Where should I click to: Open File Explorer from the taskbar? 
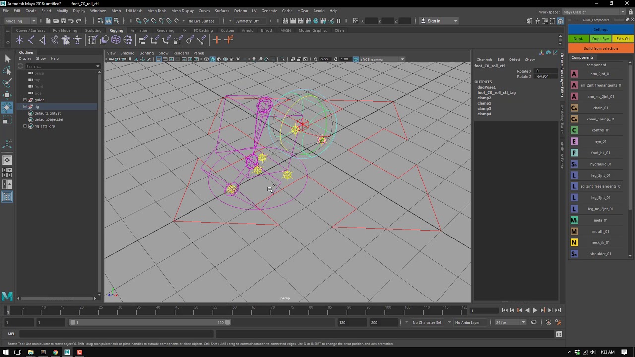(31, 352)
